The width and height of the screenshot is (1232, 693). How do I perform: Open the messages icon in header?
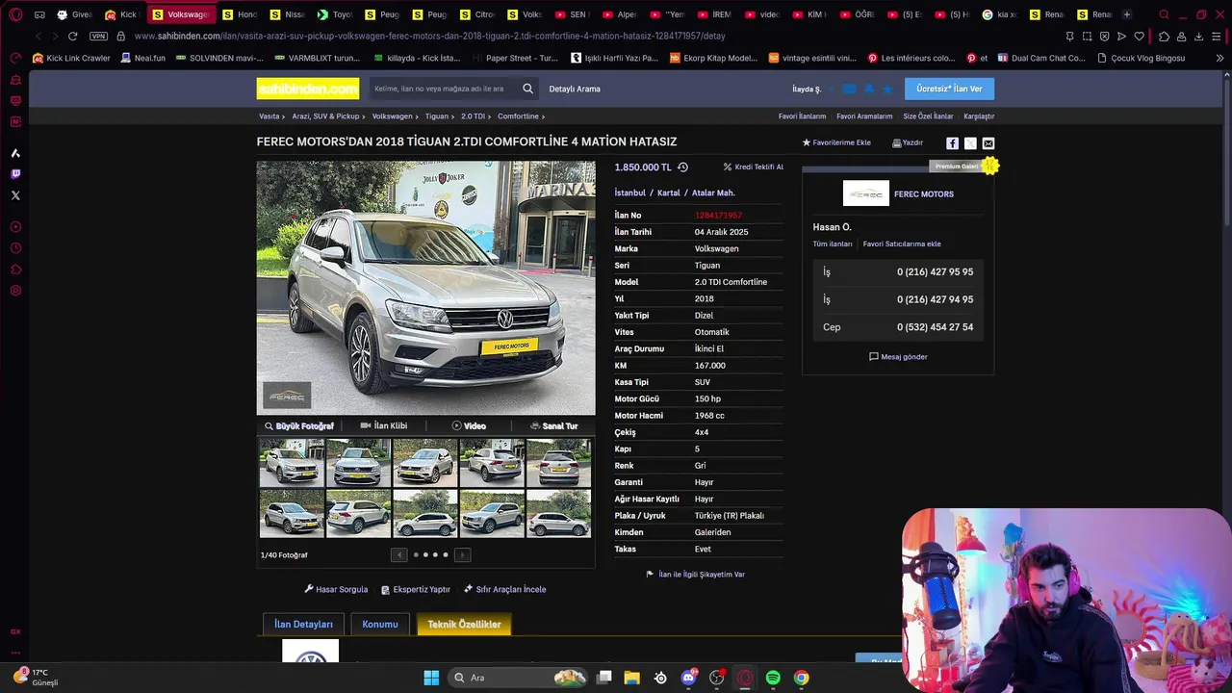point(849,90)
